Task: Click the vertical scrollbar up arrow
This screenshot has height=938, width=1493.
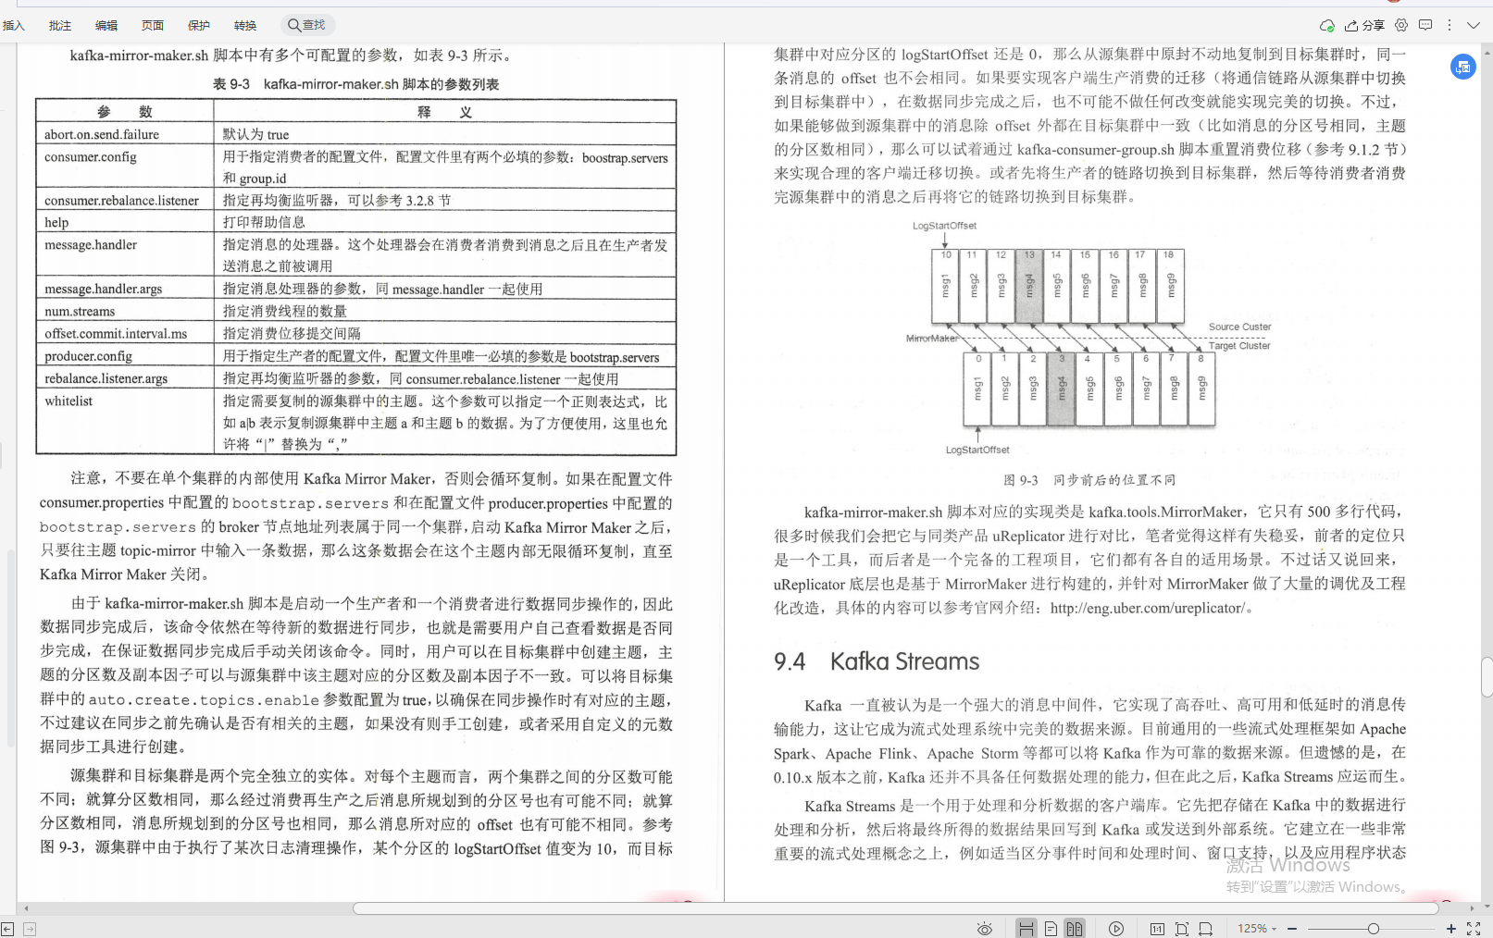Action: tap(1487, 52)
